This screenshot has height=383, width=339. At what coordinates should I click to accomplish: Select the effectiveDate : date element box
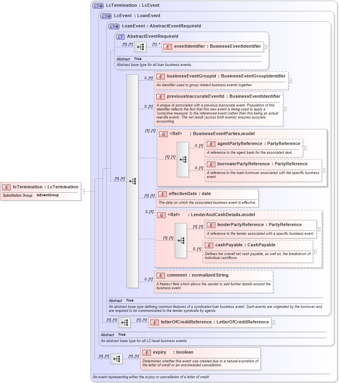[207, 194]
